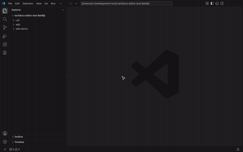Viewport: 243px width, 152px height.
Task: Open the Extensions view icon
Action: pos(5,44)
